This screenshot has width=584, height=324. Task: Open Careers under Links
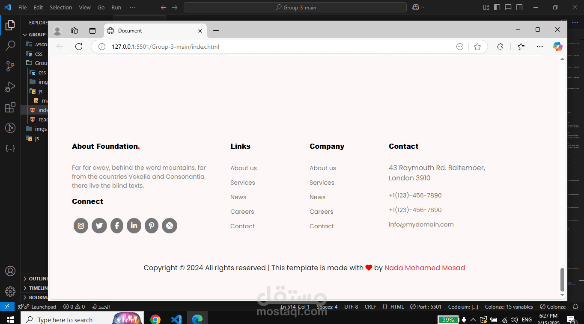click(x=242, y=212)
